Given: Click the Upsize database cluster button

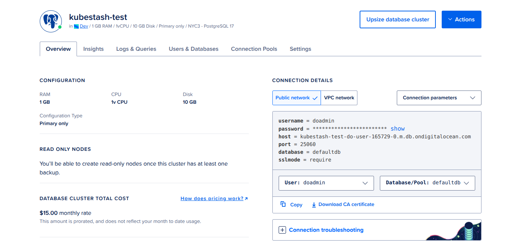Looking at the screenshot, I should pos(398,19).
